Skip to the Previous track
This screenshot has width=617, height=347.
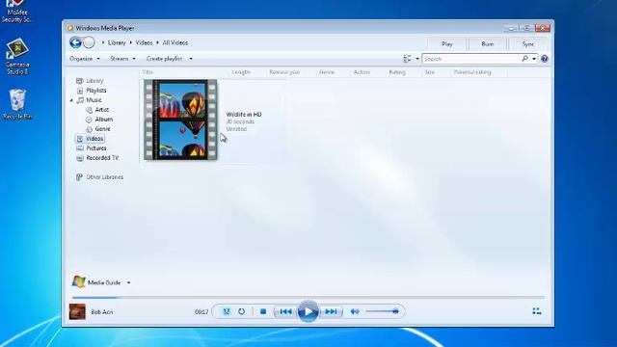(x=285, y=311)
